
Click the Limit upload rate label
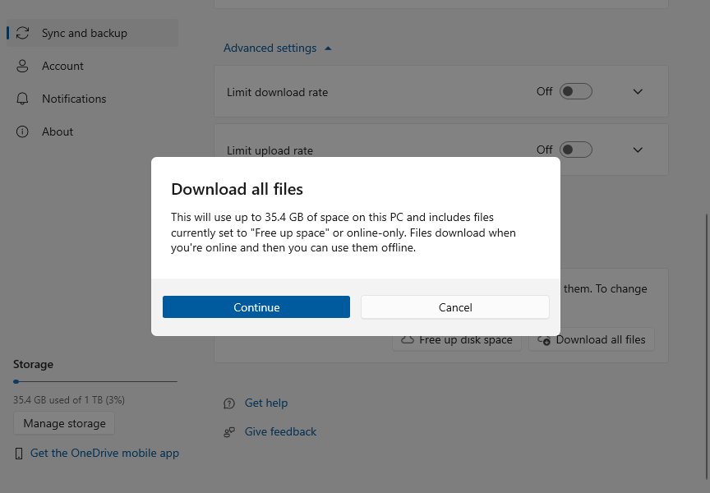[270, 150]
